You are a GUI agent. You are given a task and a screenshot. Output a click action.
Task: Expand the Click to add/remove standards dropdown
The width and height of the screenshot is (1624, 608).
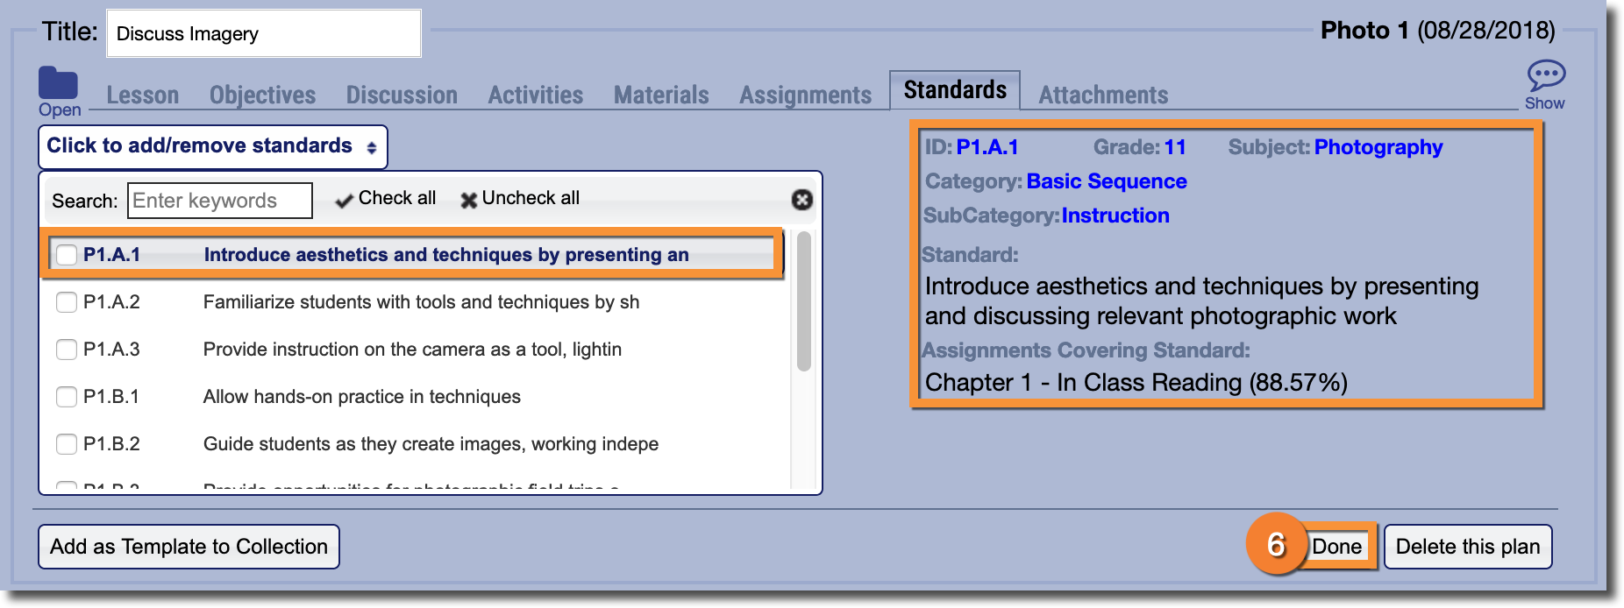click(x=212, y=146)
